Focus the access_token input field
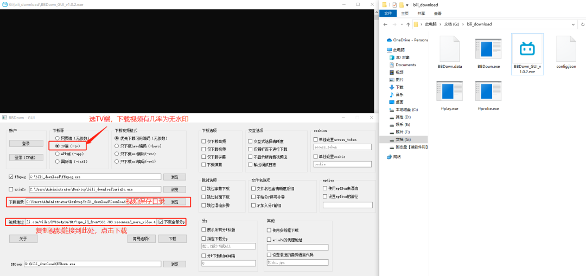586x276 pixels. coord(342,147)
